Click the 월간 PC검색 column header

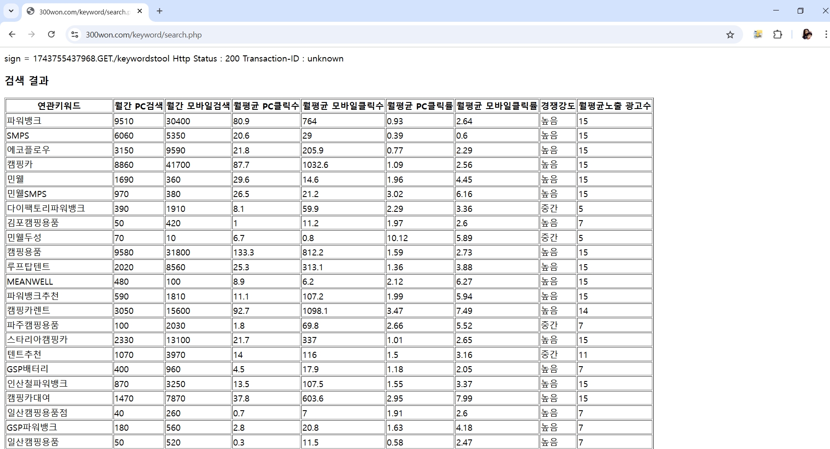pyautogui.click(x=138, y=106)
